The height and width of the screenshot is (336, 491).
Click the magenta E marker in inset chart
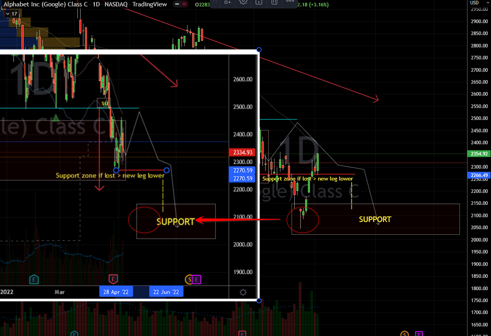click(197, 279)
